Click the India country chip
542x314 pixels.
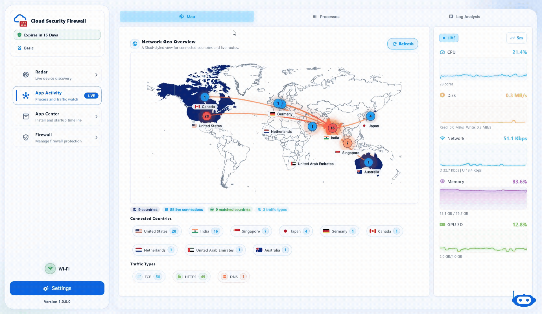click(206, 231)
